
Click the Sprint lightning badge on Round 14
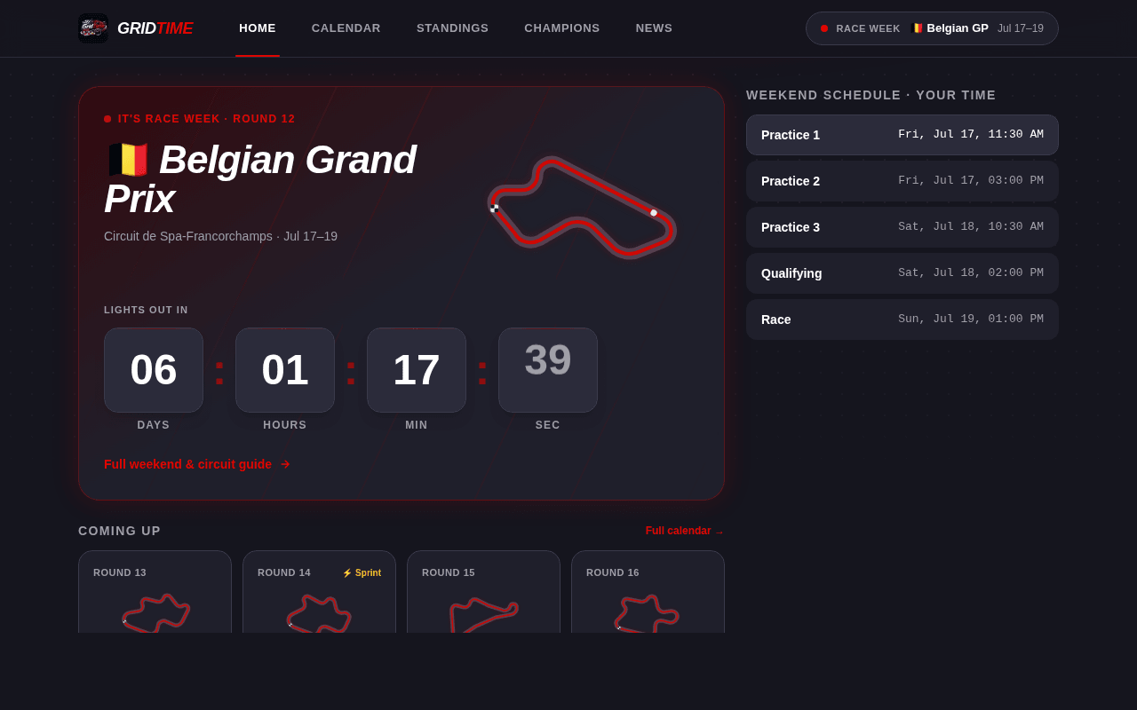pos(362,573)
